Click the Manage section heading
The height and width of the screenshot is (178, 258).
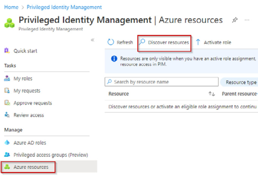(13, 130)
